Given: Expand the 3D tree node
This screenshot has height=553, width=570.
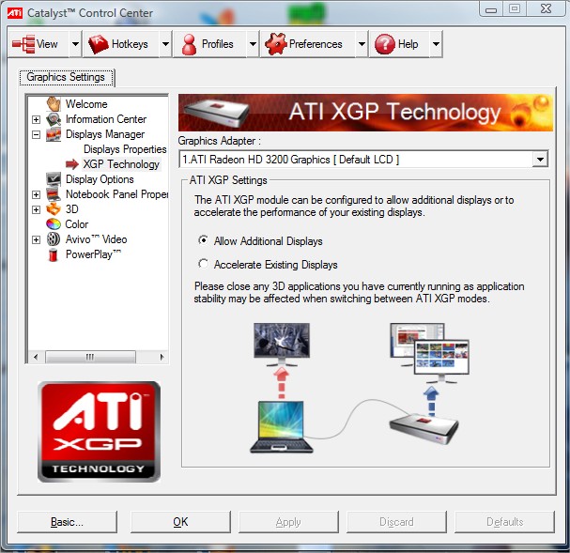Looking at the screenshot, I should point(36,209).
